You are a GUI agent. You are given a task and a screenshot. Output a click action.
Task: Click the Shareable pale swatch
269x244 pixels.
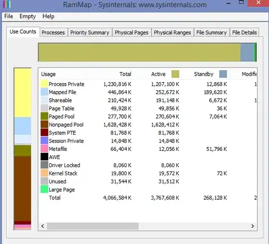[x=44, y=100]
